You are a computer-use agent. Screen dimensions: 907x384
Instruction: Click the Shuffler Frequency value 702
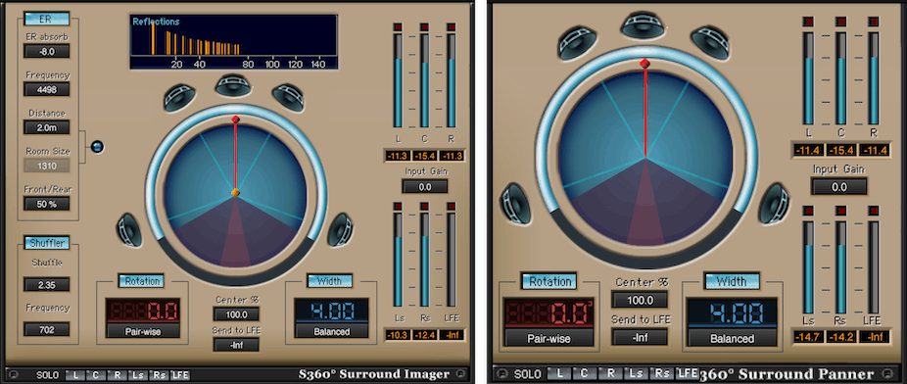coord(47,330)
